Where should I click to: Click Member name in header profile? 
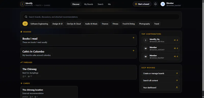pyautogui.click(x=170, y=3)
